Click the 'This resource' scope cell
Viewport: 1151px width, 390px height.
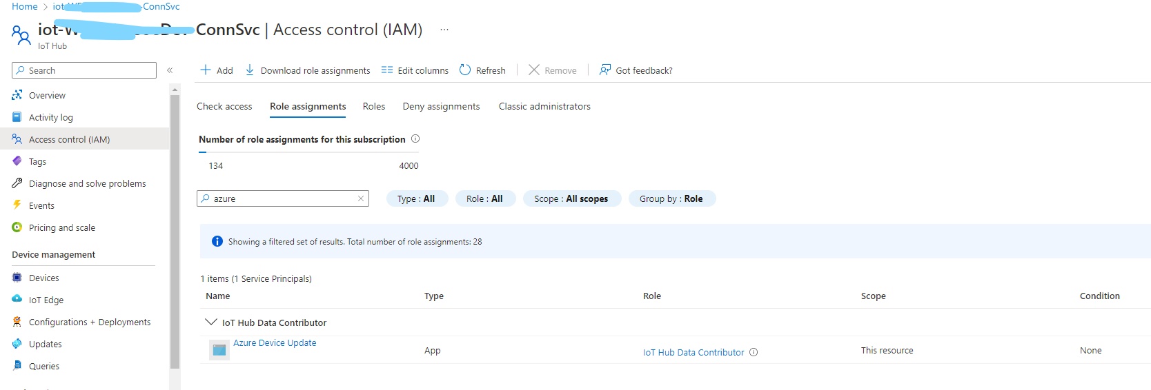(x=887, y=350)
